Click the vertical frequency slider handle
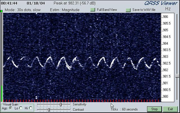 point(177,76)
